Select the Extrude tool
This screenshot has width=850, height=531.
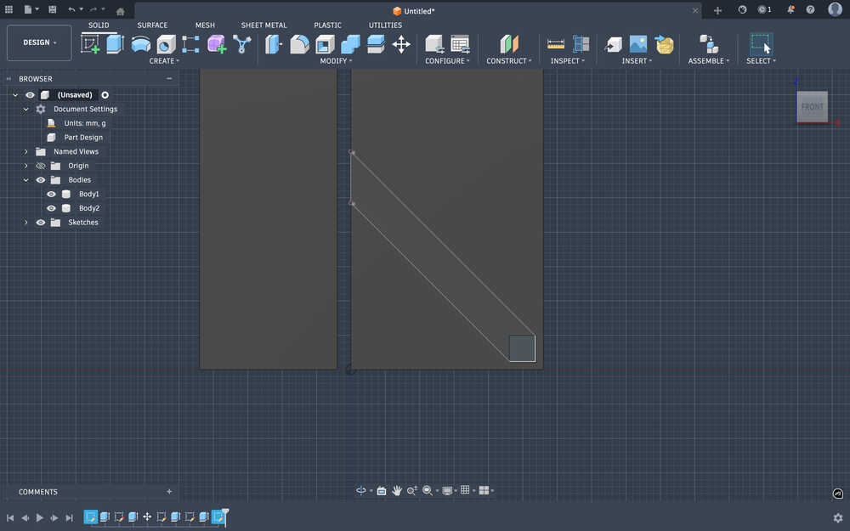coord(115,44)
